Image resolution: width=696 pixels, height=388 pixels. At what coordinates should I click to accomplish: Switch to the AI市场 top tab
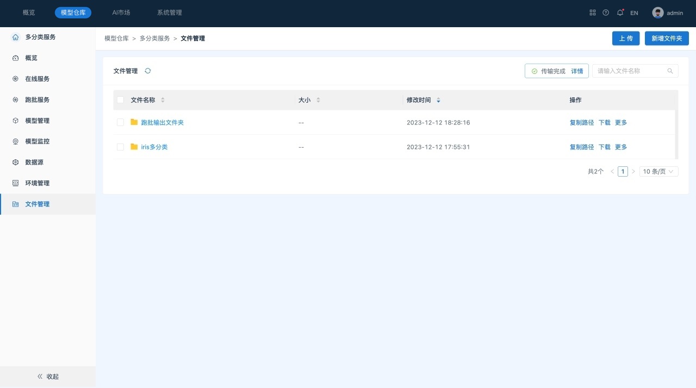(x=121, y=12)
